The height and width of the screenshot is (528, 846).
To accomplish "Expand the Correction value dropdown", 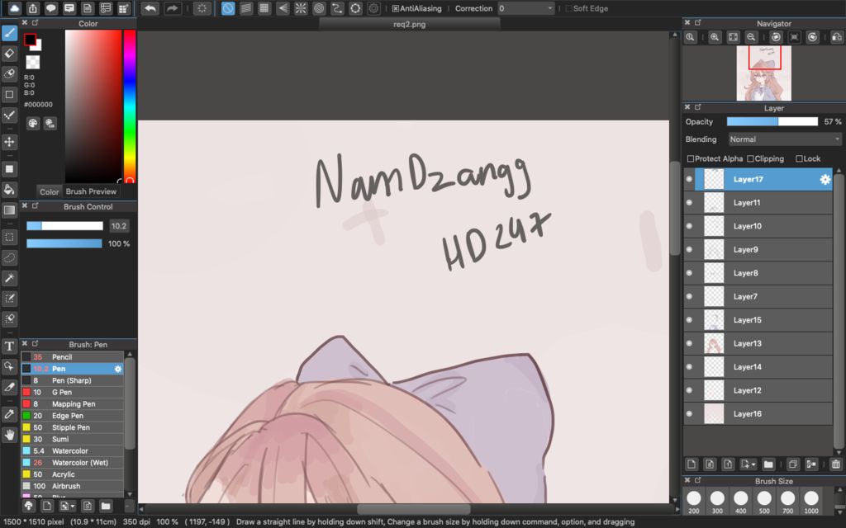I will point(526,8).
